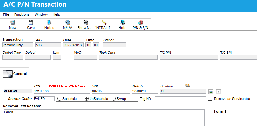Select the Swap radio button
The width and height of the screenshot is (257, 128).
coord(114,99)
